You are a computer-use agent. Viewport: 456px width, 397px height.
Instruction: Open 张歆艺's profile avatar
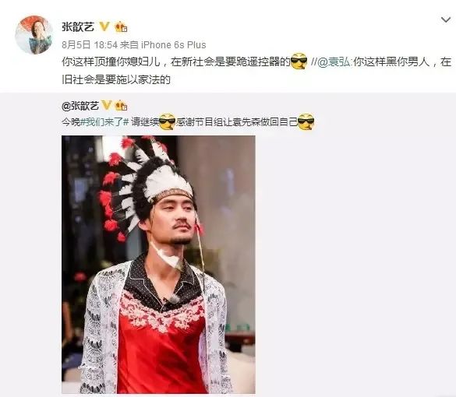(34, 35)
